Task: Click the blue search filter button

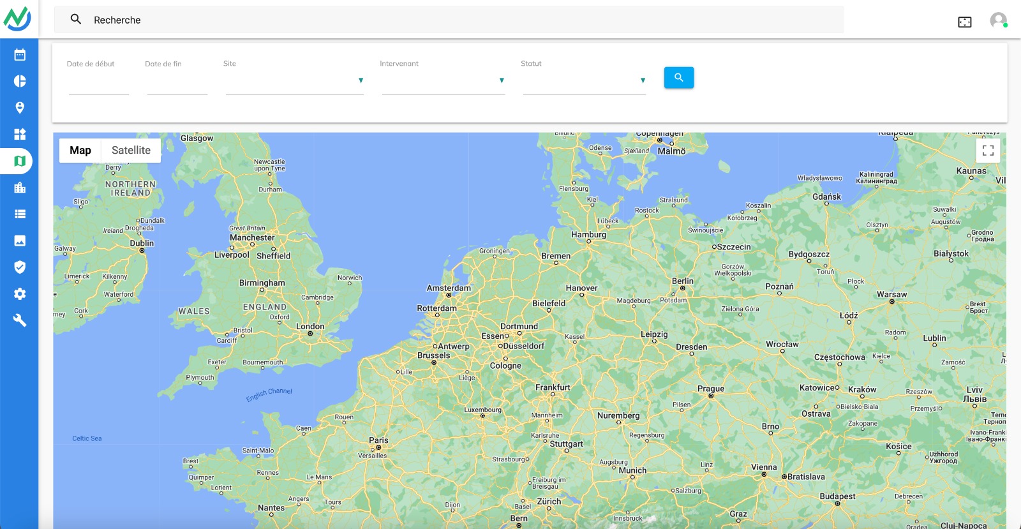Action: pos(679,77)
